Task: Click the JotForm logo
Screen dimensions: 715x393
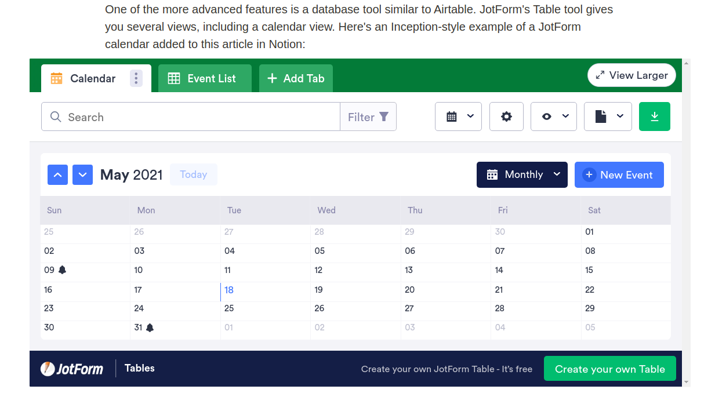Action: (72, 369)
